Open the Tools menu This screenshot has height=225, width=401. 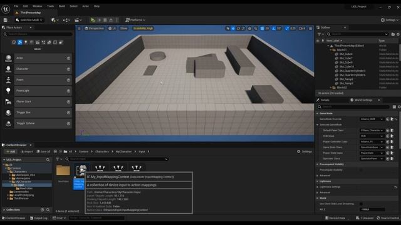[x=50, y=6]
